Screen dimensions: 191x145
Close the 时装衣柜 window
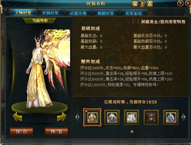coord(188,3)
